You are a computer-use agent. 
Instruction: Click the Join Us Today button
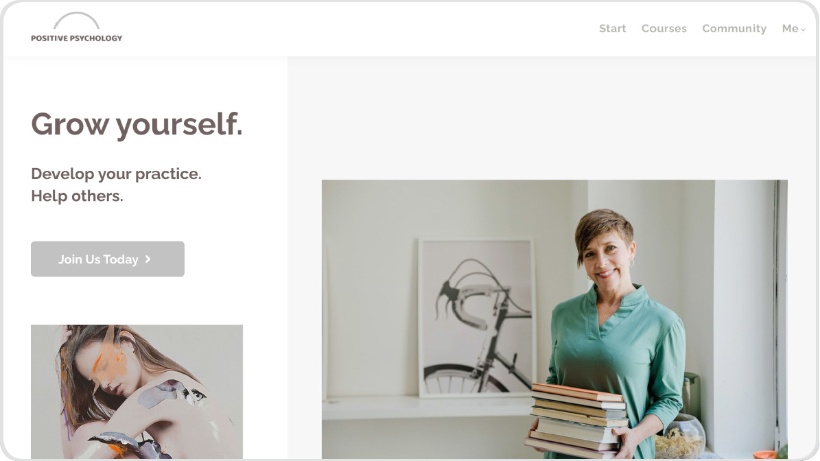coord(108,259)
